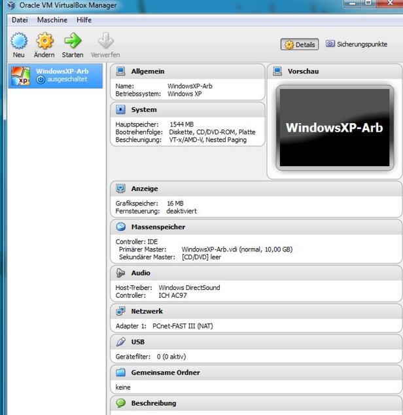Open the Anzeige settings heading
The width and height of the screenshot is (403, 415).
coord(145,189)
